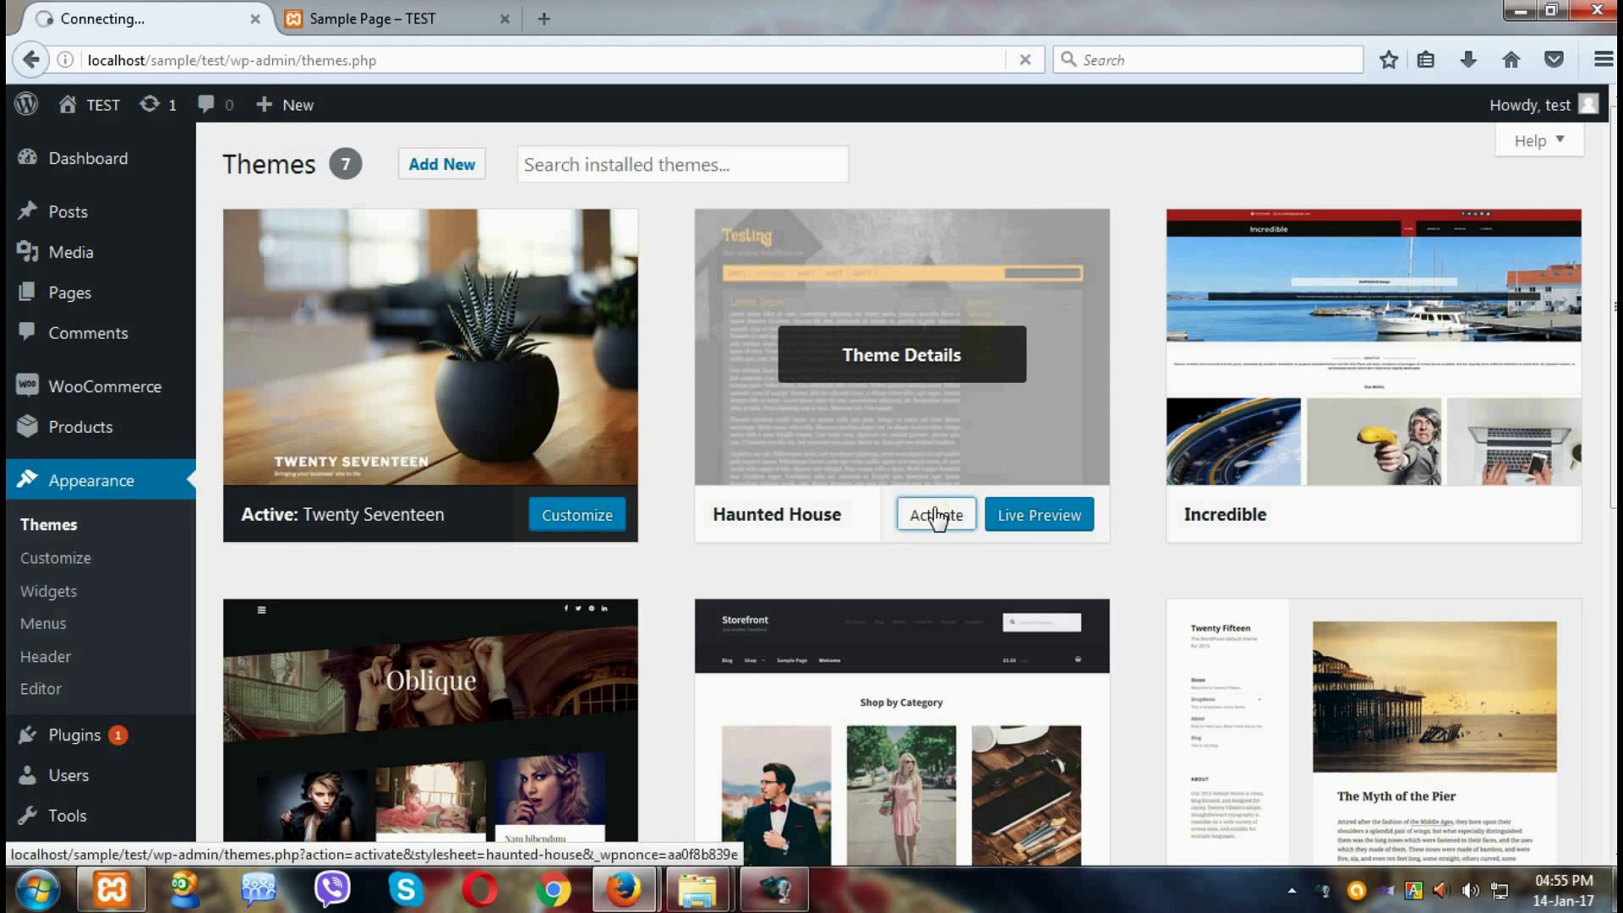Click the URL address bar
Screen dimensions: 1623x913
coord(541,60)
